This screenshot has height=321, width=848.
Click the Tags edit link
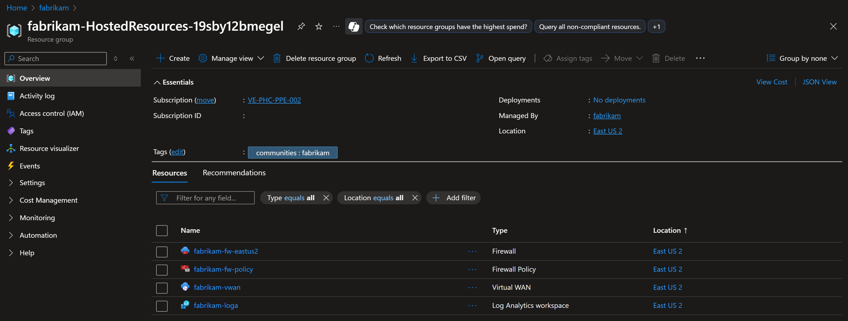tap(177, 152)
